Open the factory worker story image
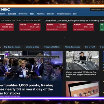Viewport: 104px width, 104px height. pos(83,61)
